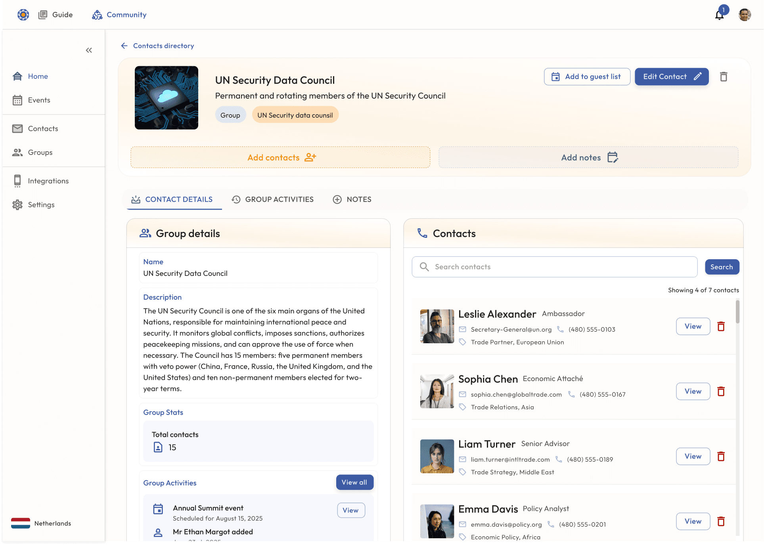Click Add to guest list button
764x545 pixels.
click(587, 76)
